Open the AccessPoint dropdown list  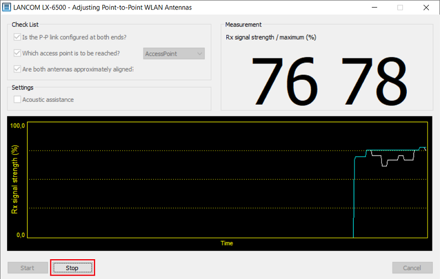[x=174, y=53]
